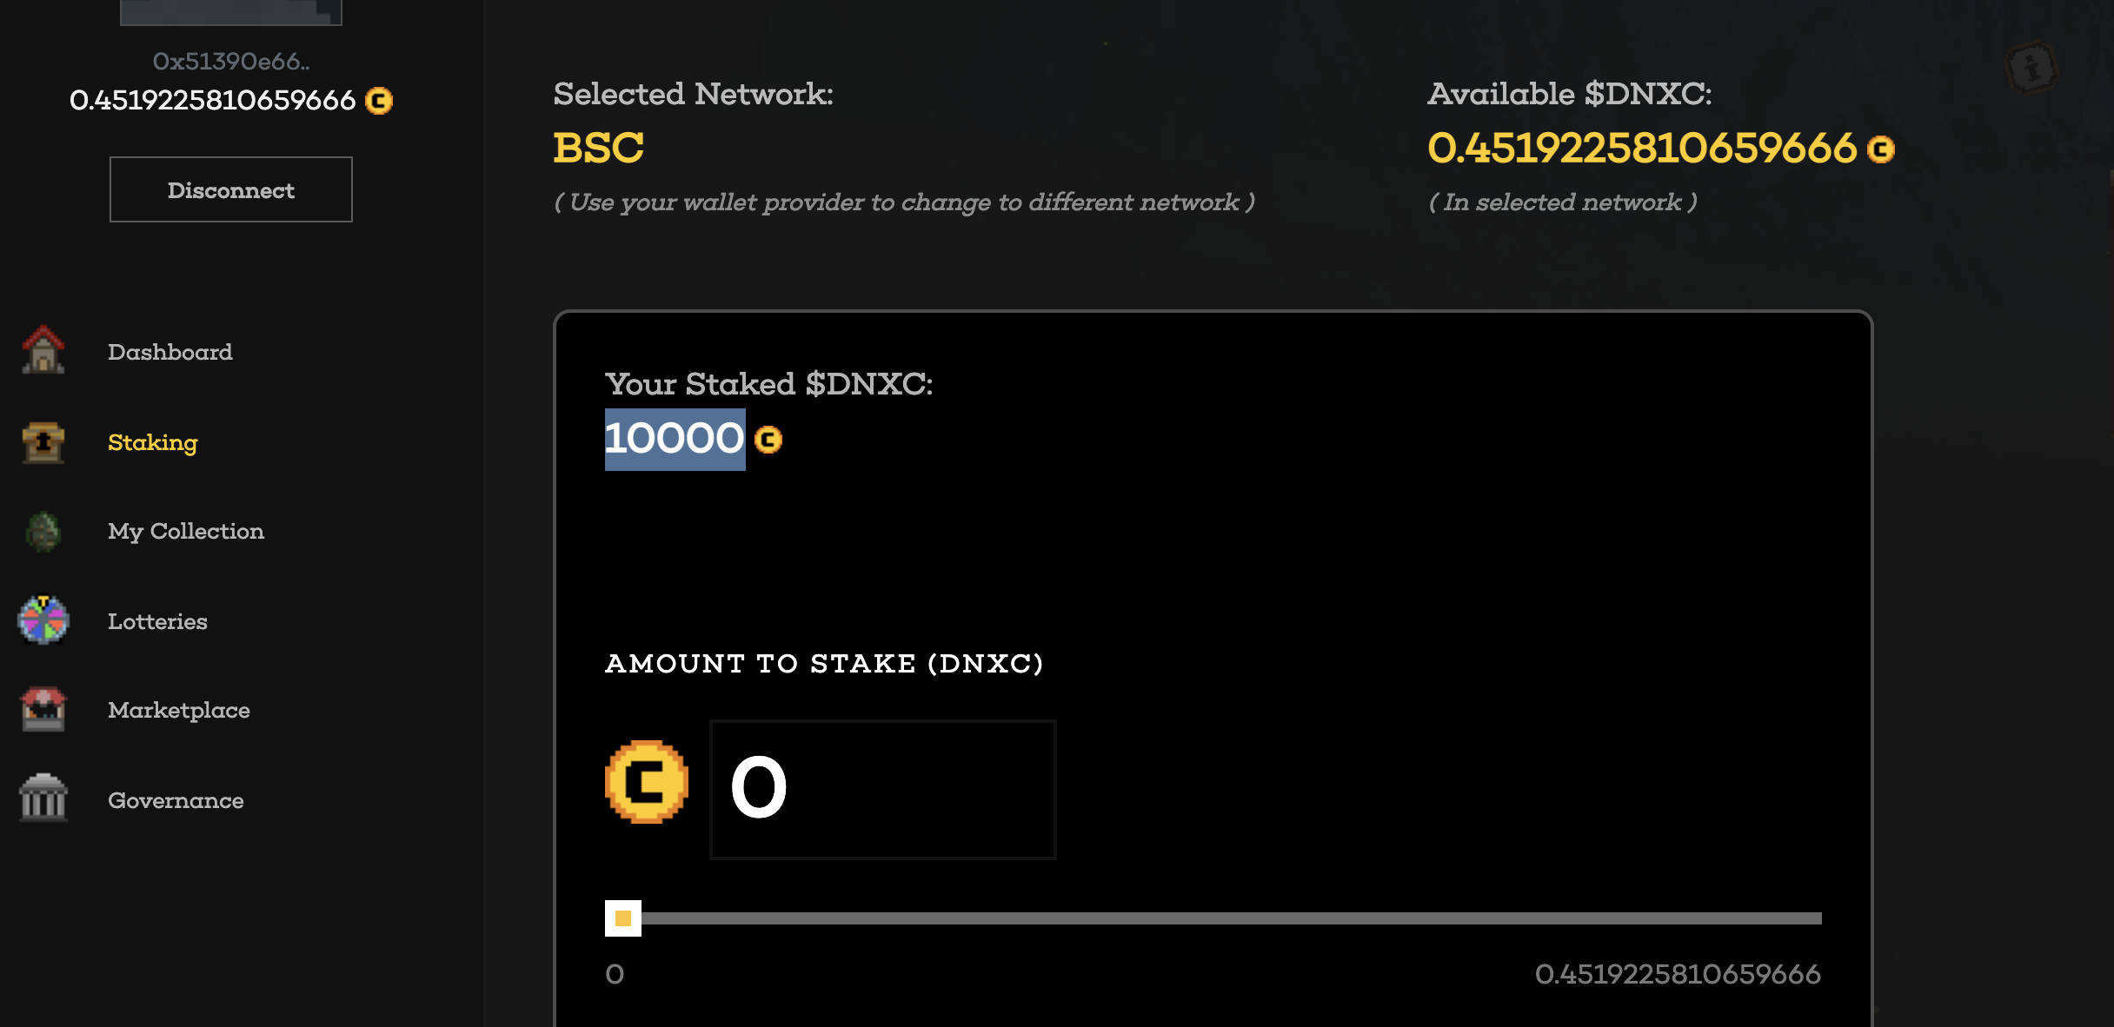
Task: Click coin icon next to staked 10000
Action: pyautogui.click(x=768, y=440)
